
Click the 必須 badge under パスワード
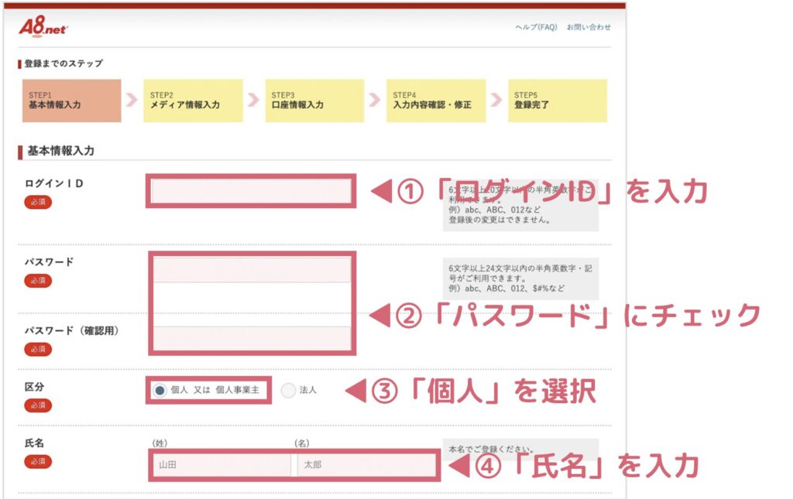38,280
